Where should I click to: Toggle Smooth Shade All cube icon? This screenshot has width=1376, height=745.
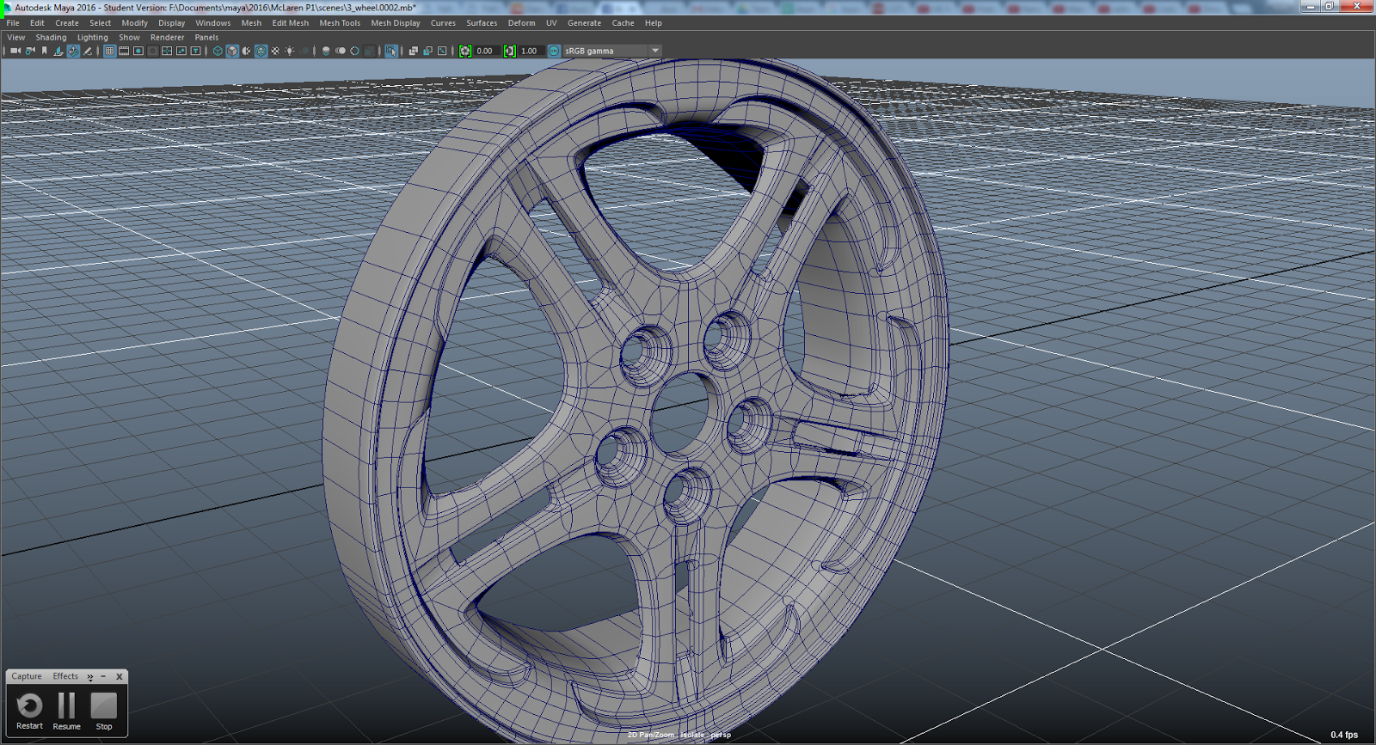[x=232, y=51]
